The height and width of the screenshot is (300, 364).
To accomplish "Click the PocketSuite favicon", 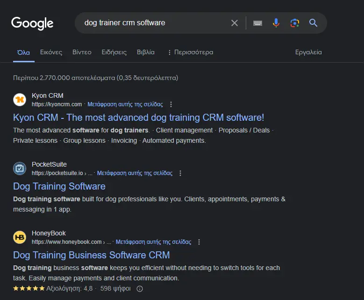I will (20, 168).
